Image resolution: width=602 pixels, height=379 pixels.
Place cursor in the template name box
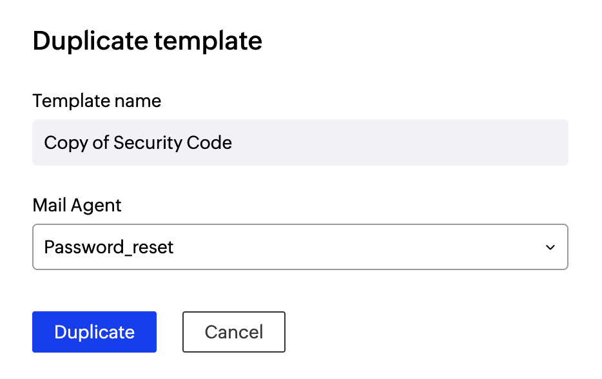pyautogui.click(x=387, y=142)
